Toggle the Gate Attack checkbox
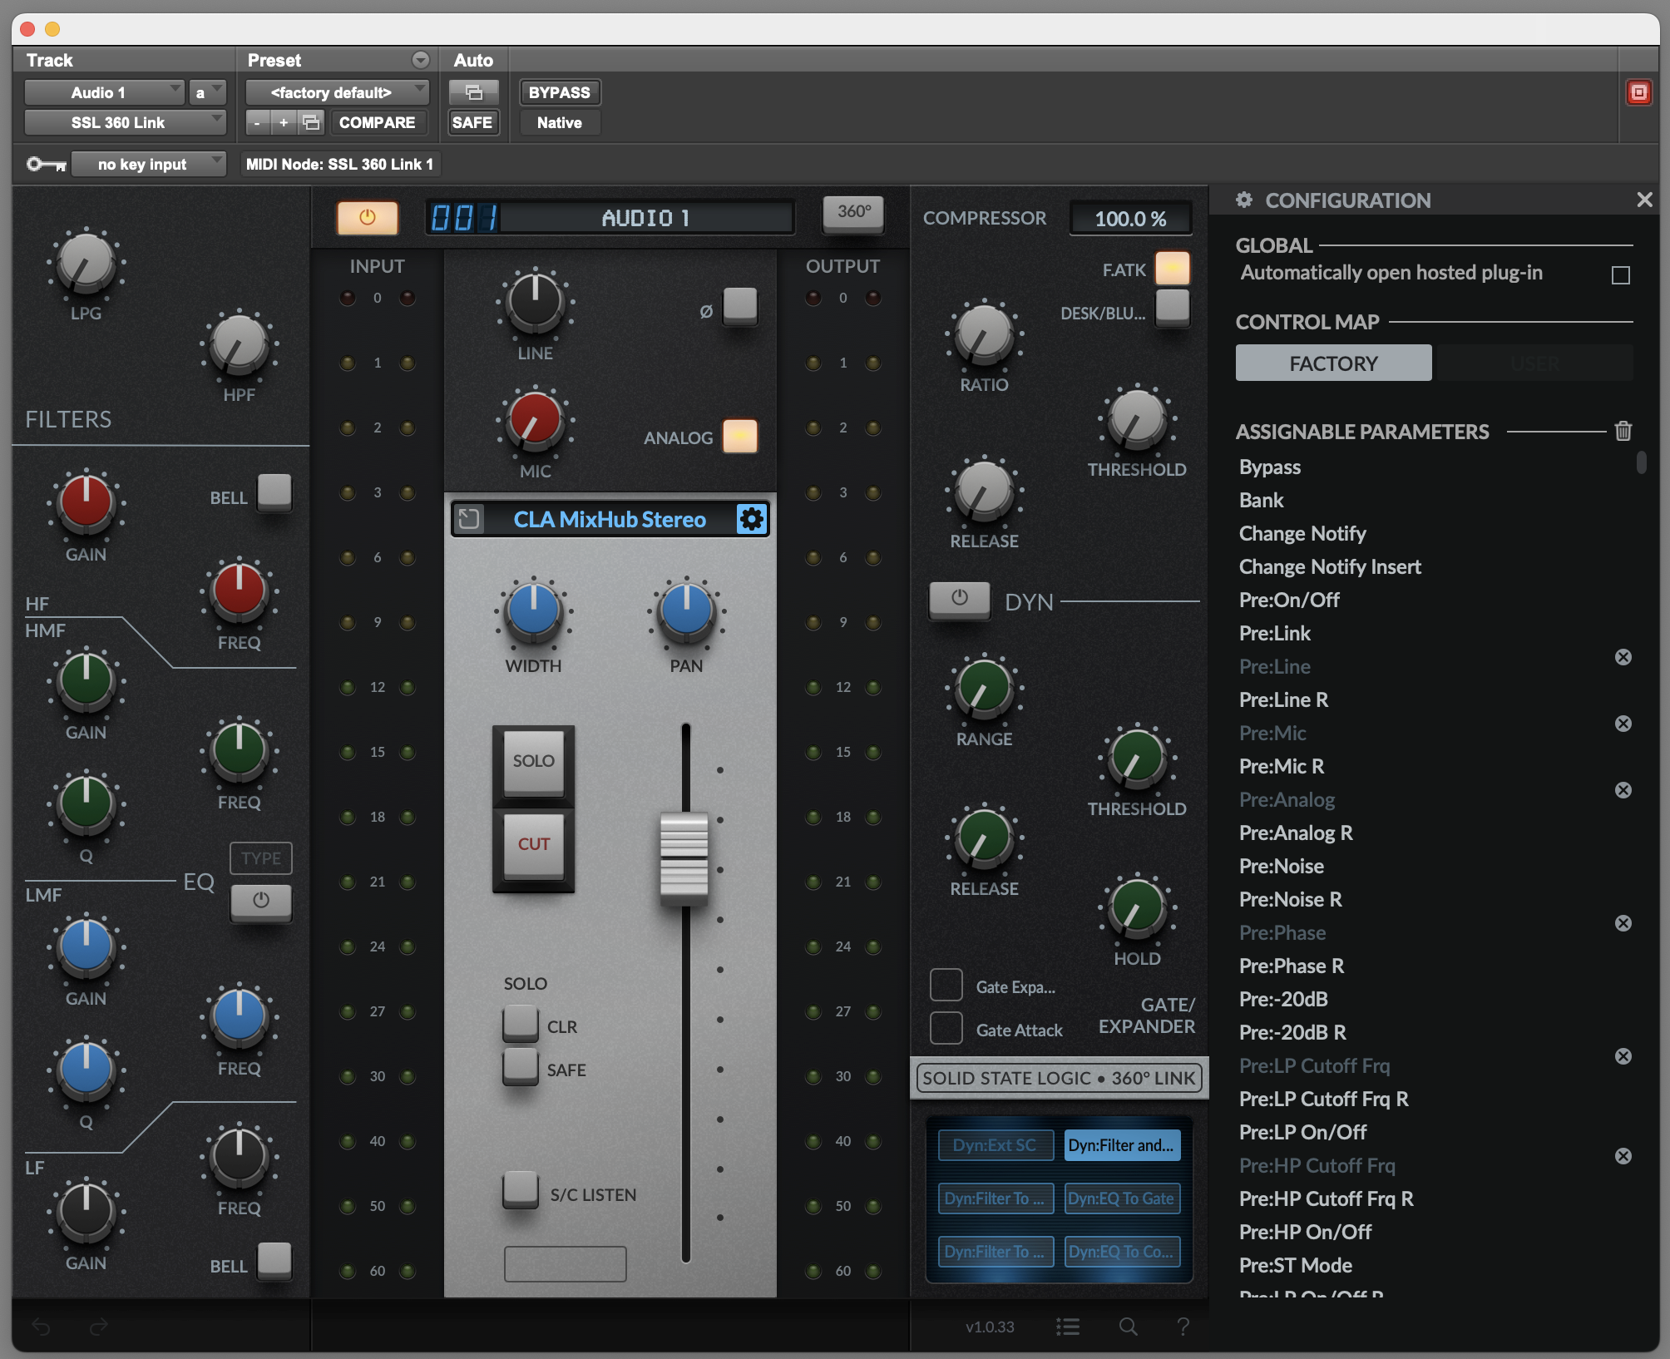 (946, 1028)
